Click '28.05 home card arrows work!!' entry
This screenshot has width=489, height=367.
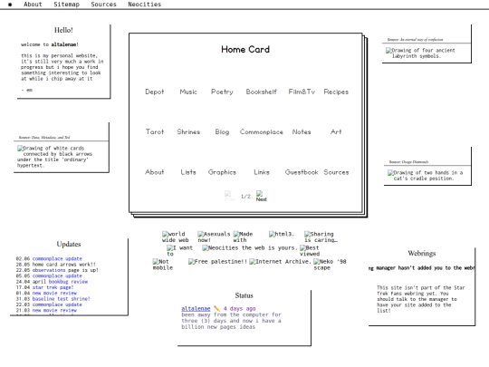[55, 265]
